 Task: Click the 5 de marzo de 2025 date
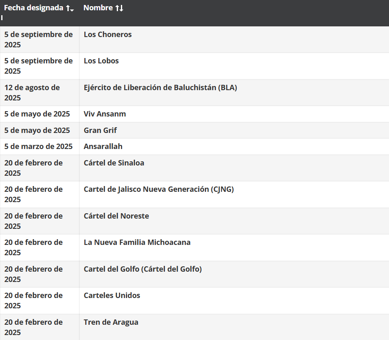(x=38, y=147)
